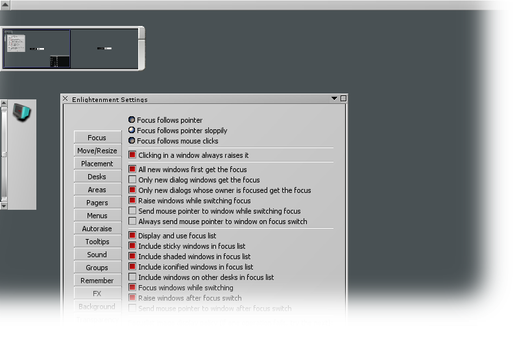The image size is (519, 341).
Task: Click the iconbox scroll up arrow
Action: [4, 103]
